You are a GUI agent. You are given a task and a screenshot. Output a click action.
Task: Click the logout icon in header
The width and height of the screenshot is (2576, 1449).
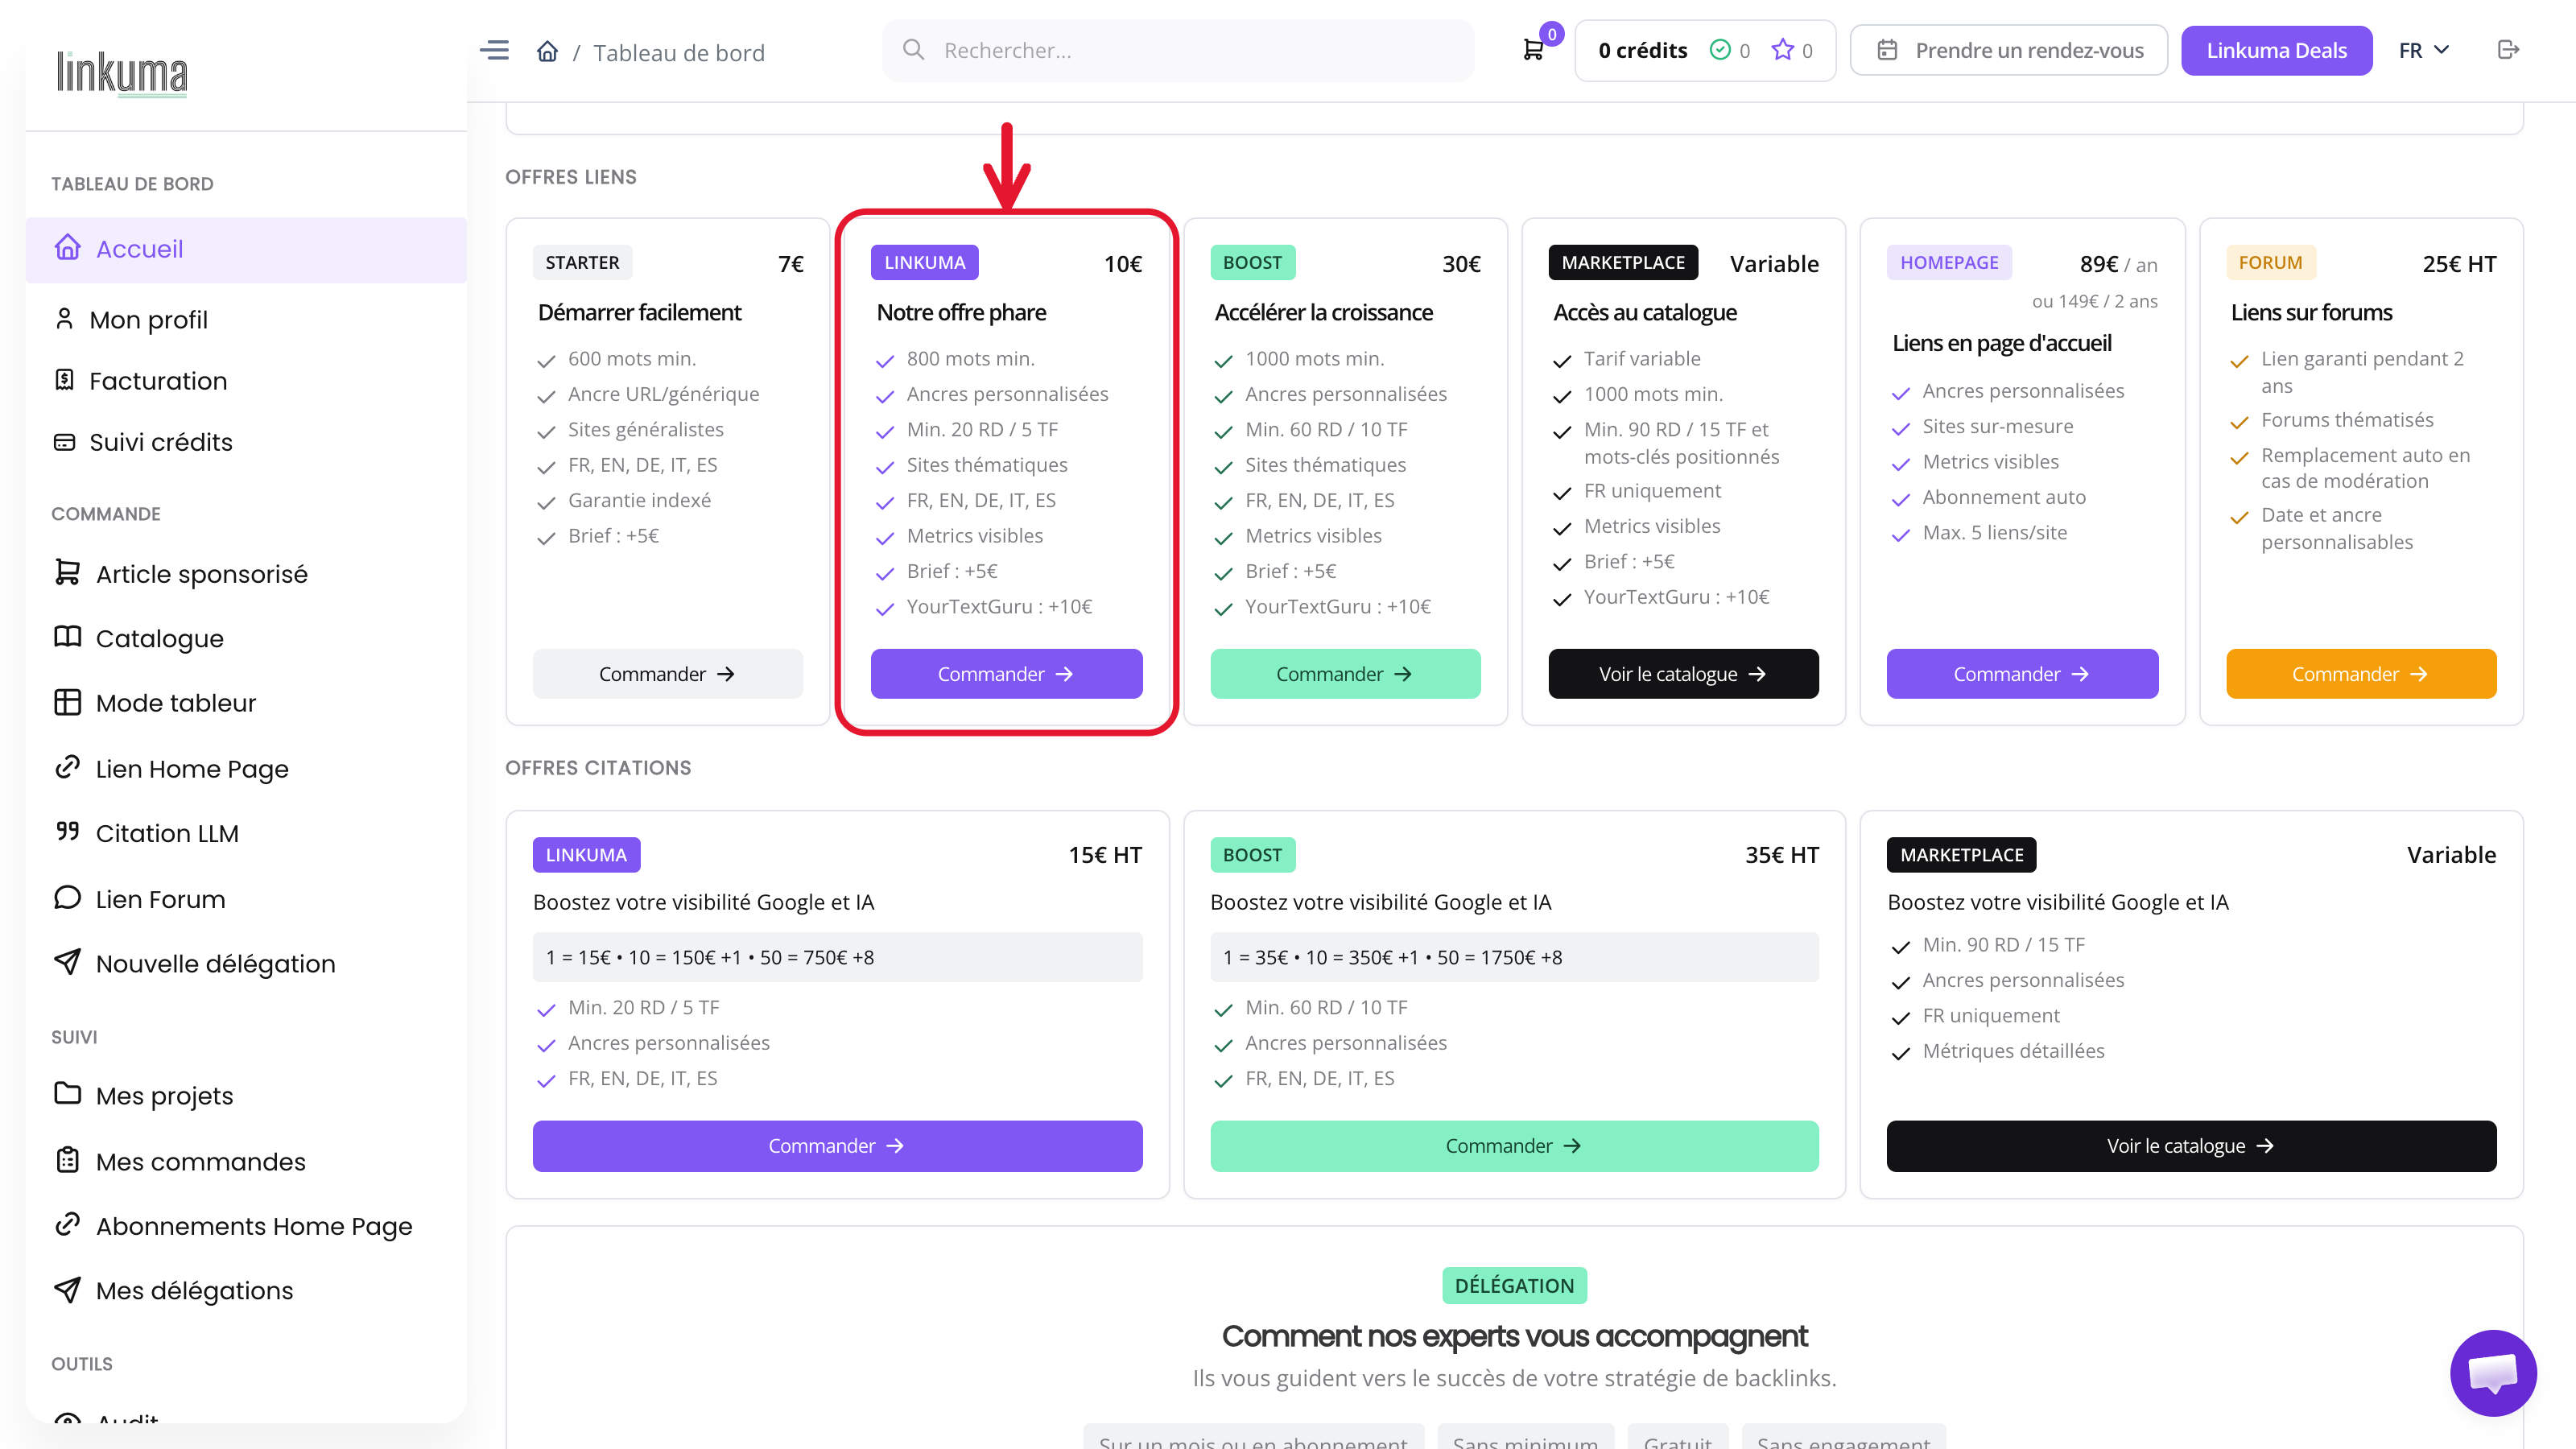click(2508, 50)
